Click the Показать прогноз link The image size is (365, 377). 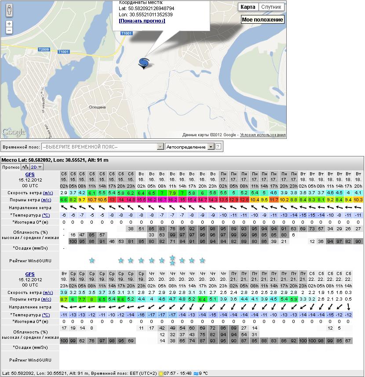142,21
